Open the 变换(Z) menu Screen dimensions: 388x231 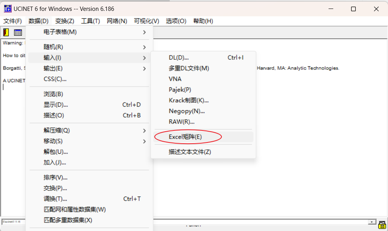tap(64, 21)
